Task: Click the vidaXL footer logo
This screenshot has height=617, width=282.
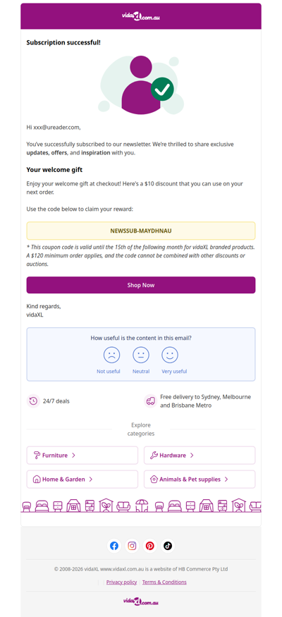Action: pos(141,601)
